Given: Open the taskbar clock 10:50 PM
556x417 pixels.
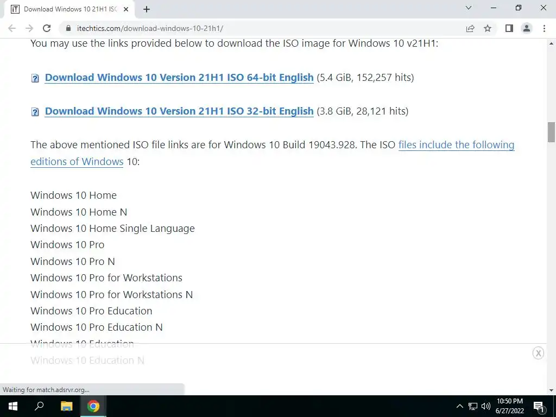Looking at the screenshot, I should point(509,406).
